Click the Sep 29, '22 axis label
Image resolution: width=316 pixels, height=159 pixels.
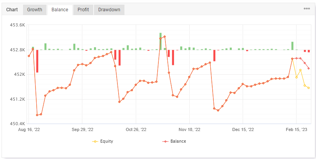coord(82,130)
